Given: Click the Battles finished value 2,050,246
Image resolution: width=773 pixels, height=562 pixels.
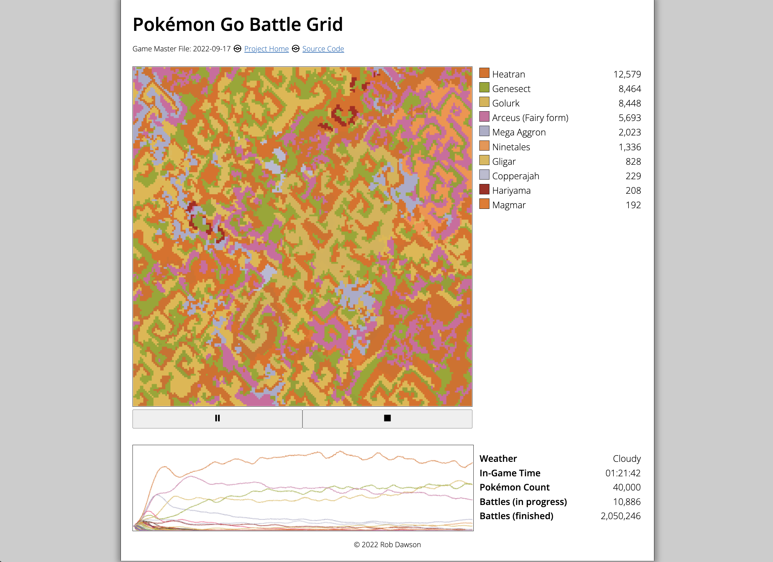Looking at the screenshot, I should point(620,516).
